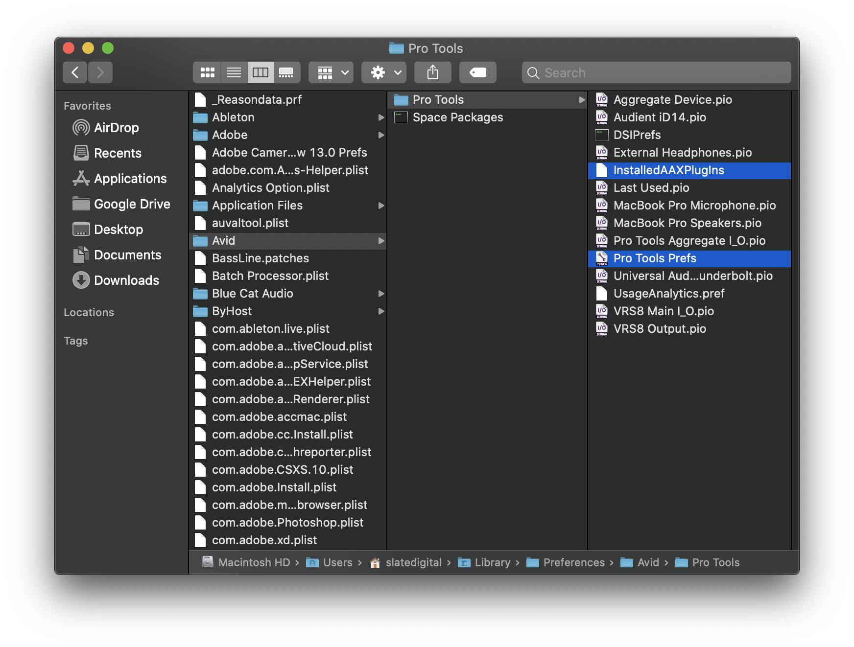This screenshot has width=854, height=647.
Task: Click Preferences in the path bar
Action: [566, 563]
